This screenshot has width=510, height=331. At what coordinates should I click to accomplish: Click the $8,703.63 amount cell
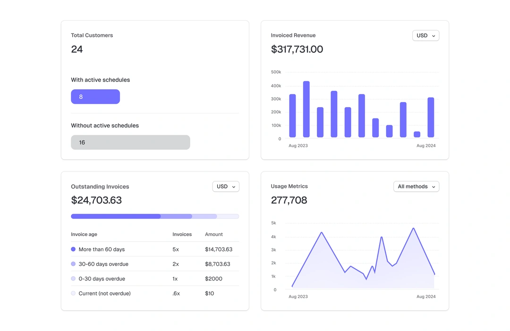pos(218,264)
